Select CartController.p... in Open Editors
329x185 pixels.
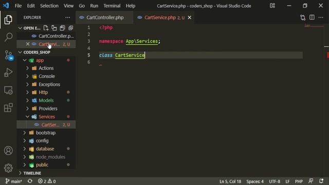[46, 36]
